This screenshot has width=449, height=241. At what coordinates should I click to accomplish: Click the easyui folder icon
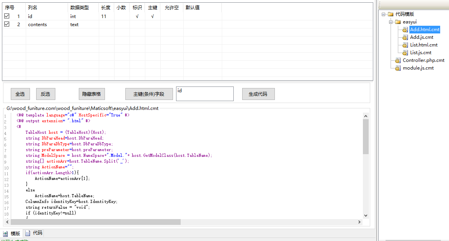pyautogui.click(x=398, y=22)
